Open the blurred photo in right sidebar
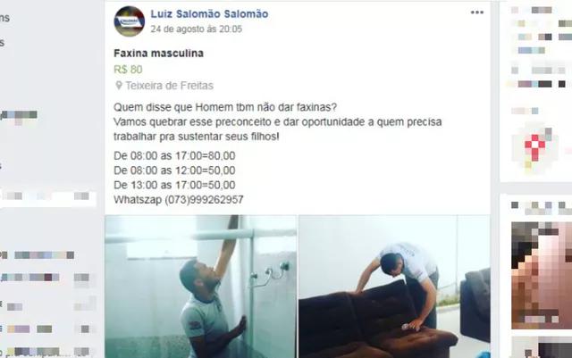This screenshot has width=572, height=358. pyautogui.click(x=542, y=275)
